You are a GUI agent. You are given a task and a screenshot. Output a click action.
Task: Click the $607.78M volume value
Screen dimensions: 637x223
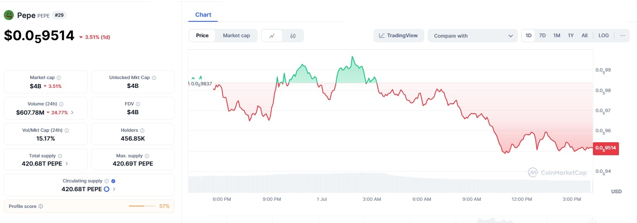pos(30,113)
